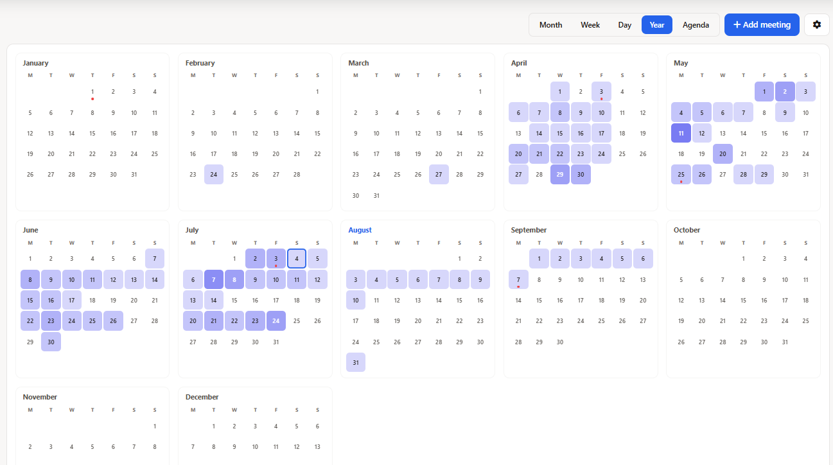
Task: Select April 22 in the calendar
Action: 560,154
